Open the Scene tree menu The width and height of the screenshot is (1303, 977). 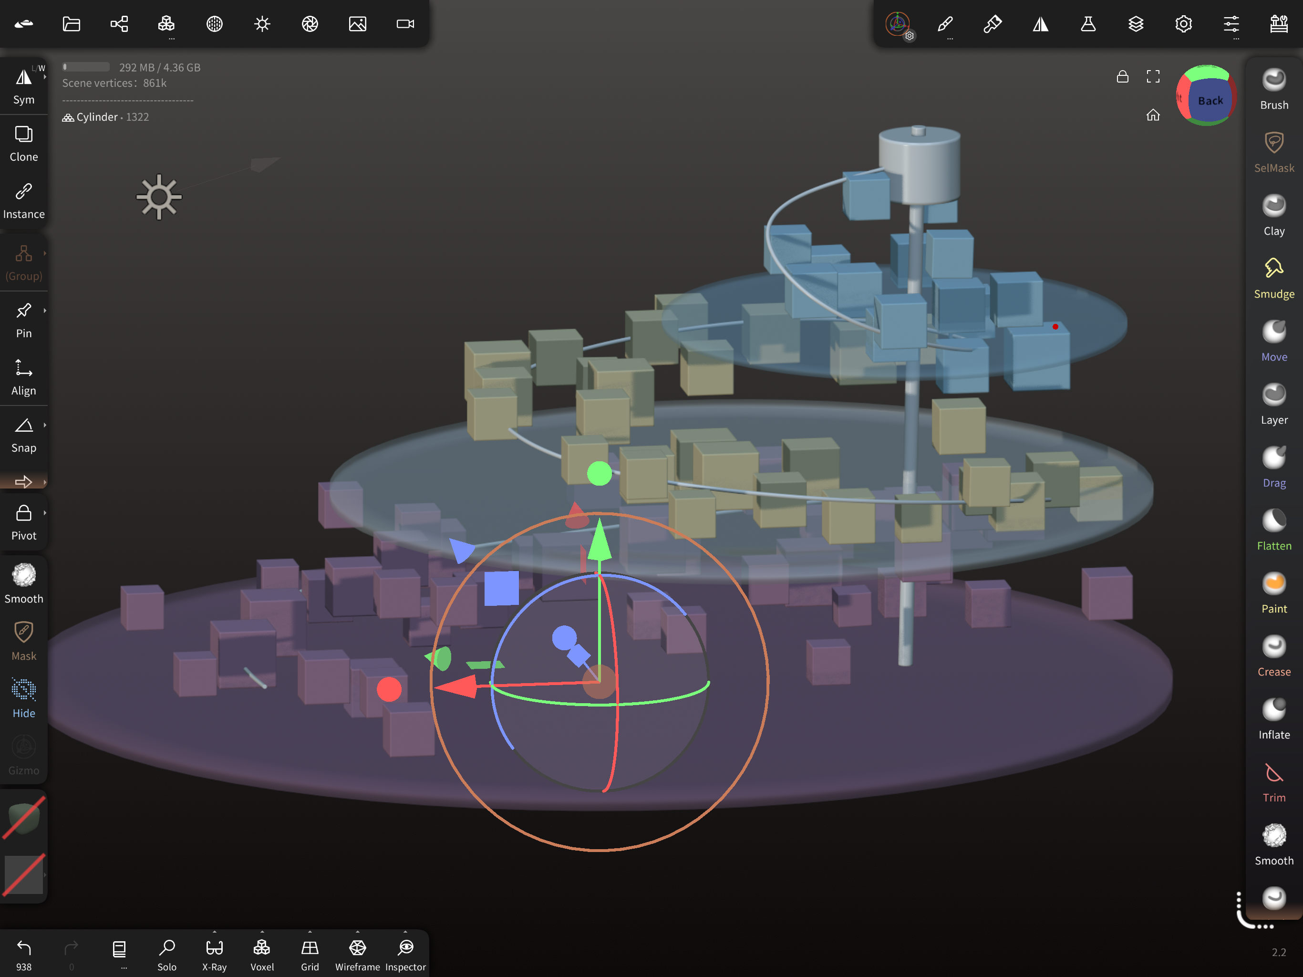pos(119,24)
